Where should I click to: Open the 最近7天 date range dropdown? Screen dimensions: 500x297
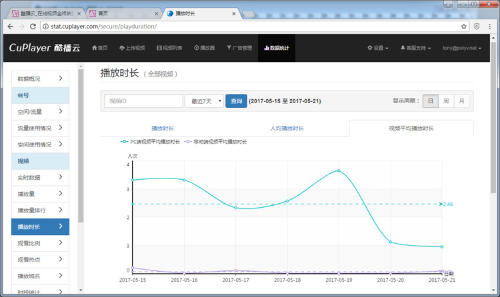(x=204, y=101)
